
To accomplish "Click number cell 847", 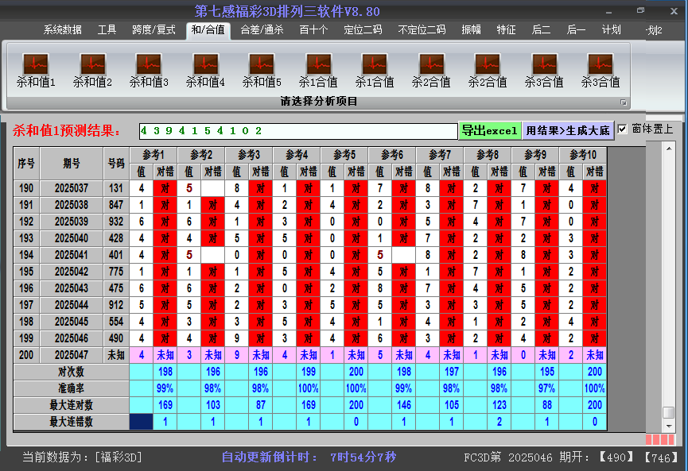I will click(x=116, y=205).
